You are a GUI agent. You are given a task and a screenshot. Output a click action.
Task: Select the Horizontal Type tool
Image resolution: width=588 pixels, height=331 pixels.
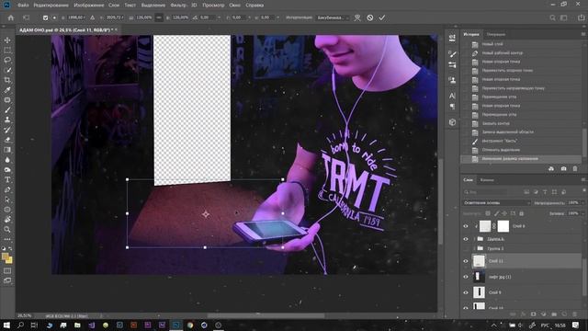tap(7, 180)
